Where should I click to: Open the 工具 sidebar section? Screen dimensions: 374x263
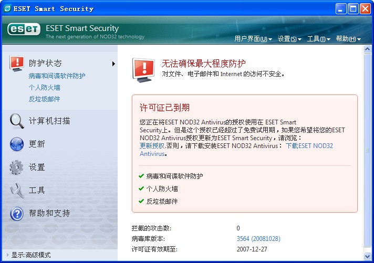point(37,190)
